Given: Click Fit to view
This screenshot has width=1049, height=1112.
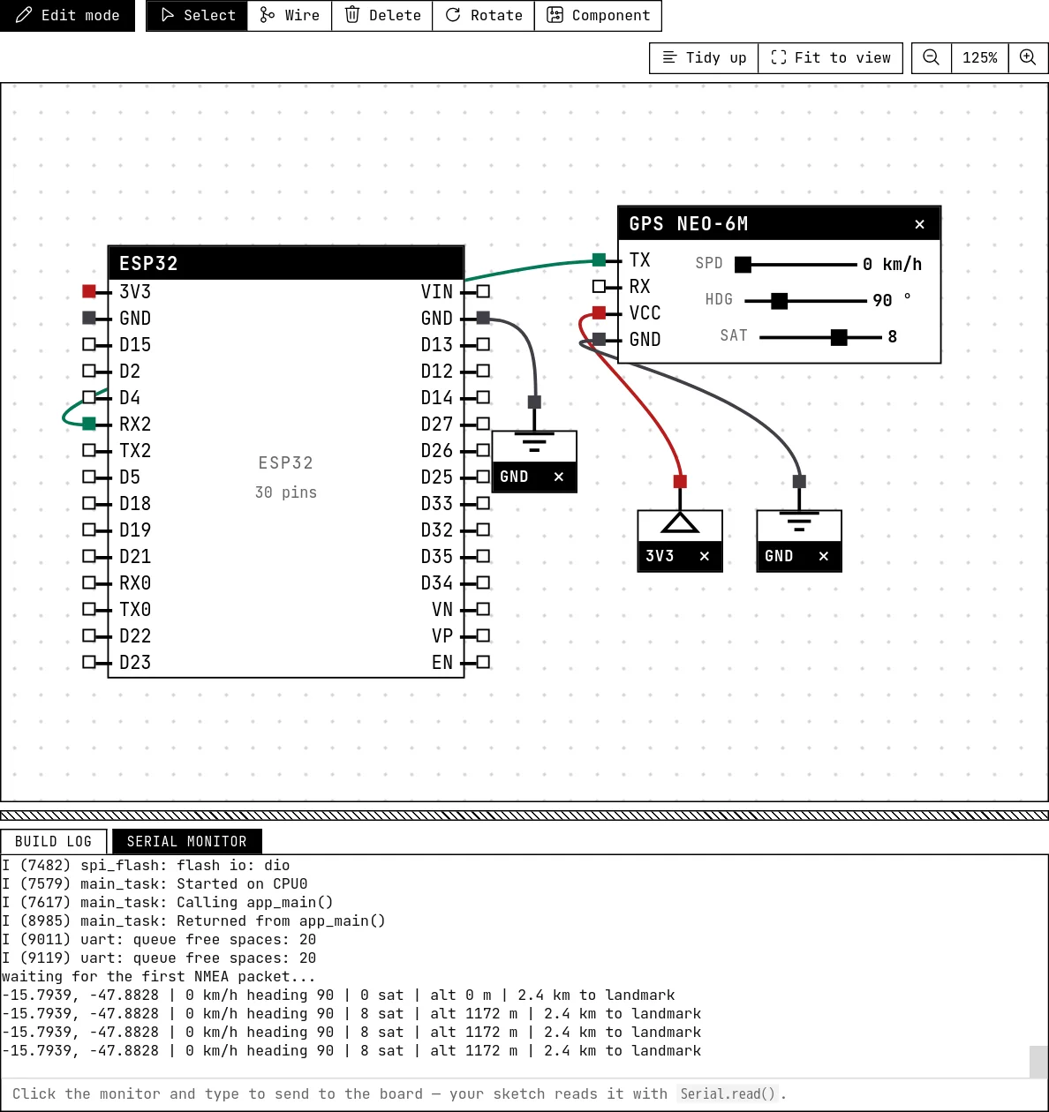Looking at the screenshot, I should (830, 57).
